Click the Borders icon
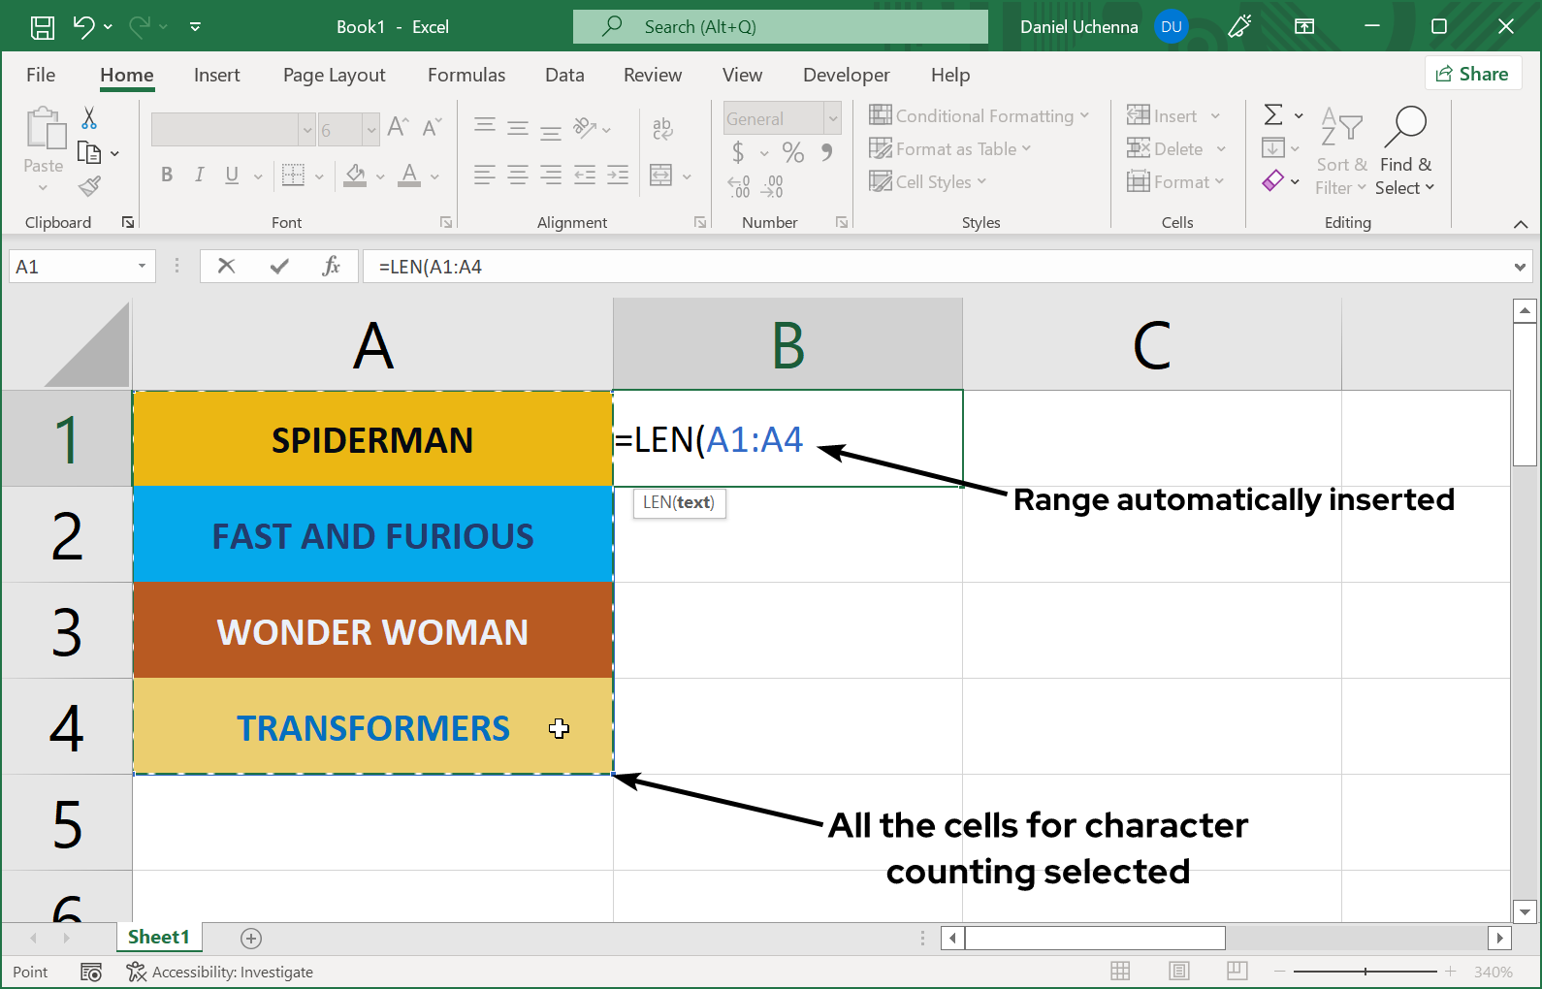The width and height of the screenshot is (1542, 989). [293, 175]
